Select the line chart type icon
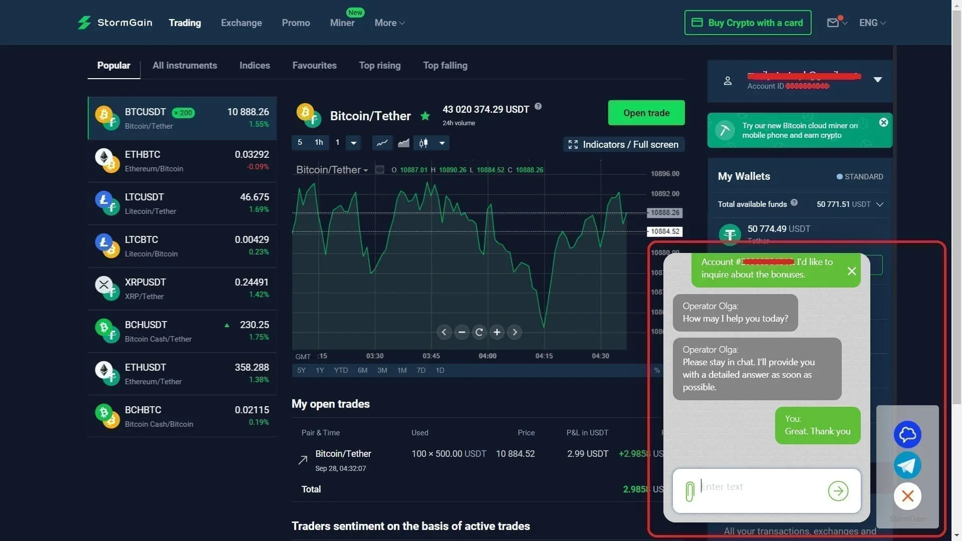The width and height of the screenshot is (962, 541). tap(382, 143)
